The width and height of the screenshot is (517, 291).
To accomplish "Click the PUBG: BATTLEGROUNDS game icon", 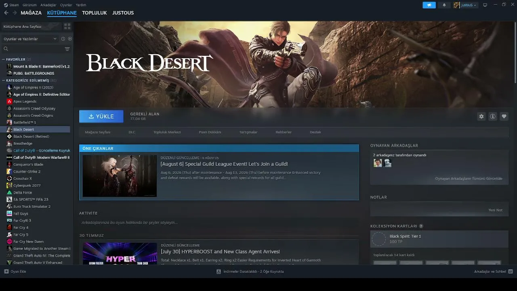I will point(9,74).
